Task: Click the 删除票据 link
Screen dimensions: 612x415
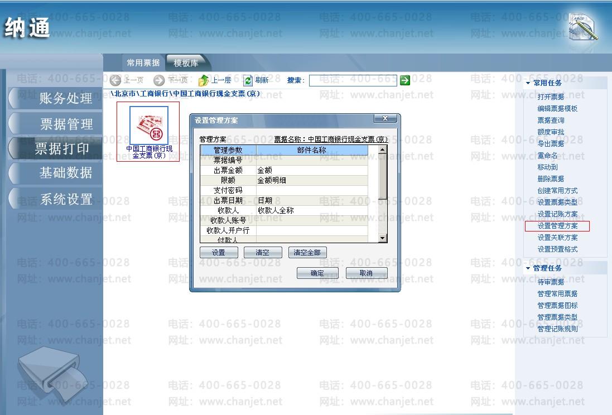Action: pyautogui.click(x=550, y=179)
